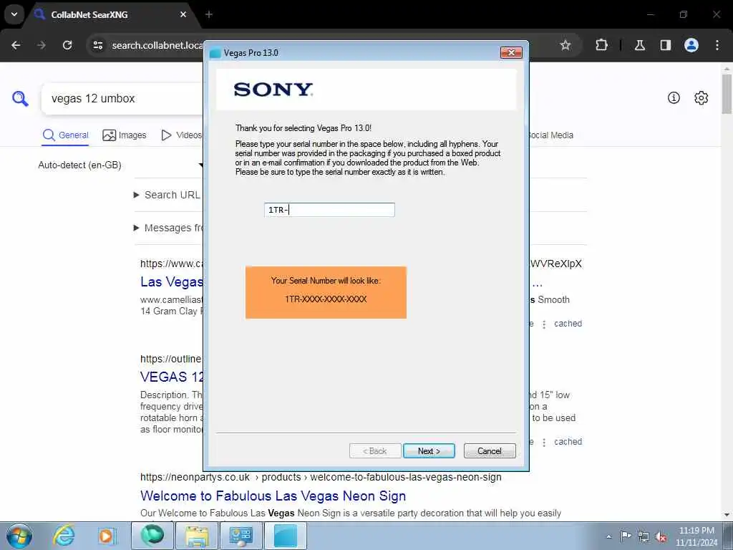The width and height of the screenshot is (733, 550).
Task: Bookmark this page with the star
Action: coord(565,45)
